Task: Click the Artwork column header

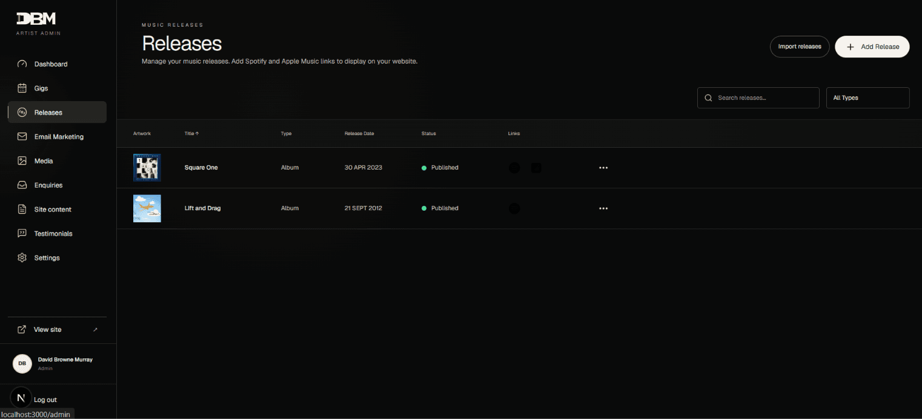Action: [x=142, y=133]
